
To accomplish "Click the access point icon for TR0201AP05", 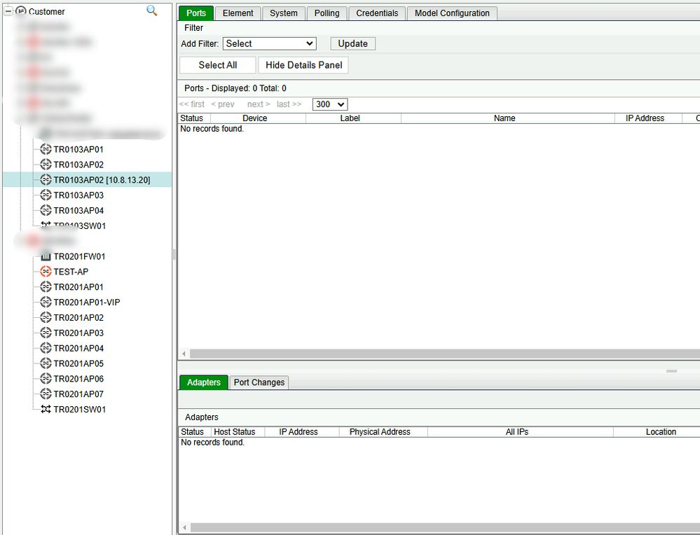I will point(46,363).
